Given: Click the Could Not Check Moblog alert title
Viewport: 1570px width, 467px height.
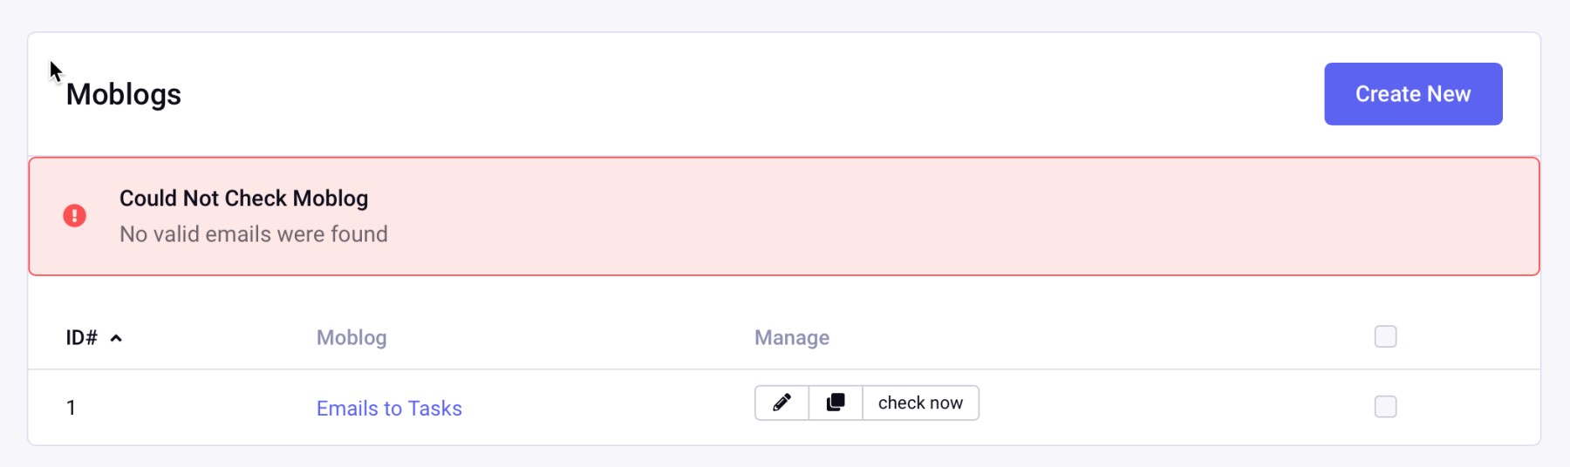Looking at the screenshot, I should pos(243,199).
